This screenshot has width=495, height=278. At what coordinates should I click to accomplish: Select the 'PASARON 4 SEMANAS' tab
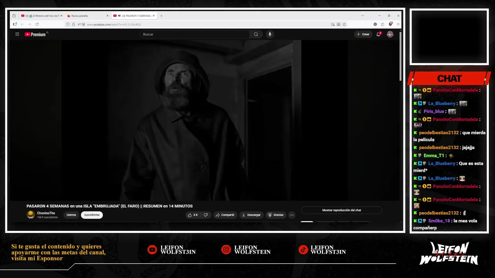134,16
